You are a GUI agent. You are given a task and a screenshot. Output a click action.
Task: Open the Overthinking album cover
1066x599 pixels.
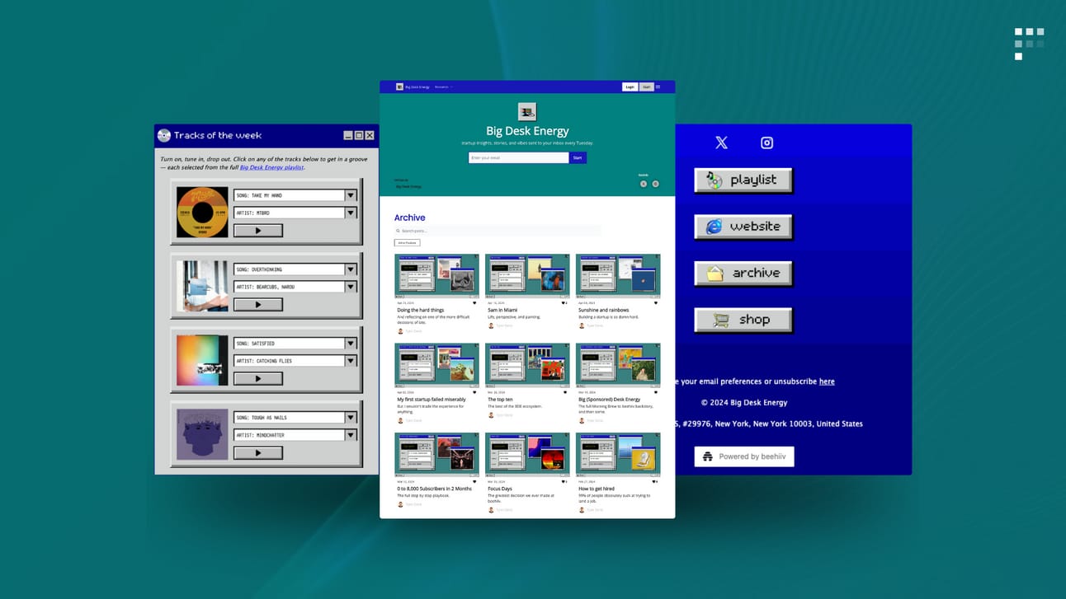202,287
